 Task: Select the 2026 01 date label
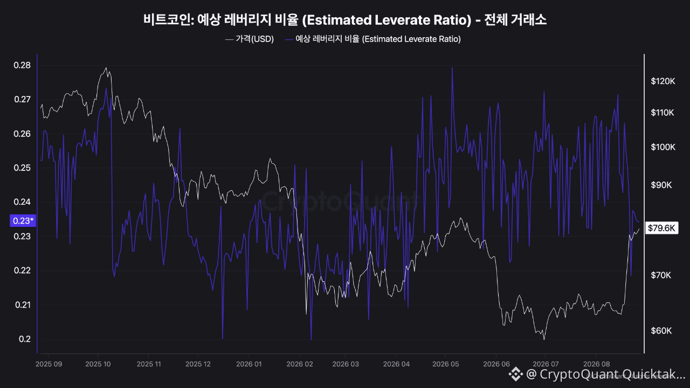(250, 364)
